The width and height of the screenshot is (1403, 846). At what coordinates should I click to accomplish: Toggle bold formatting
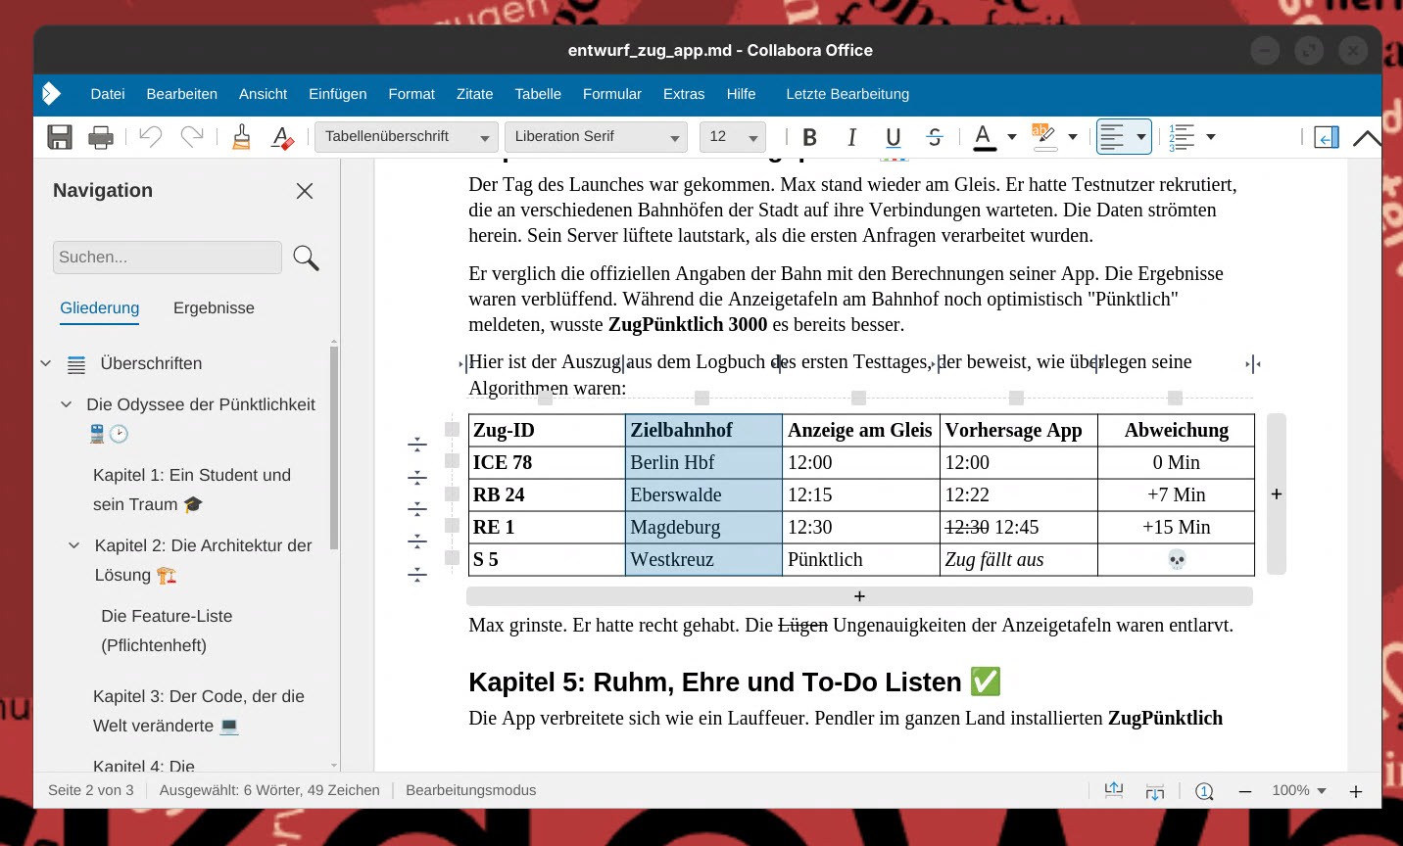click(x=809, y=137)
